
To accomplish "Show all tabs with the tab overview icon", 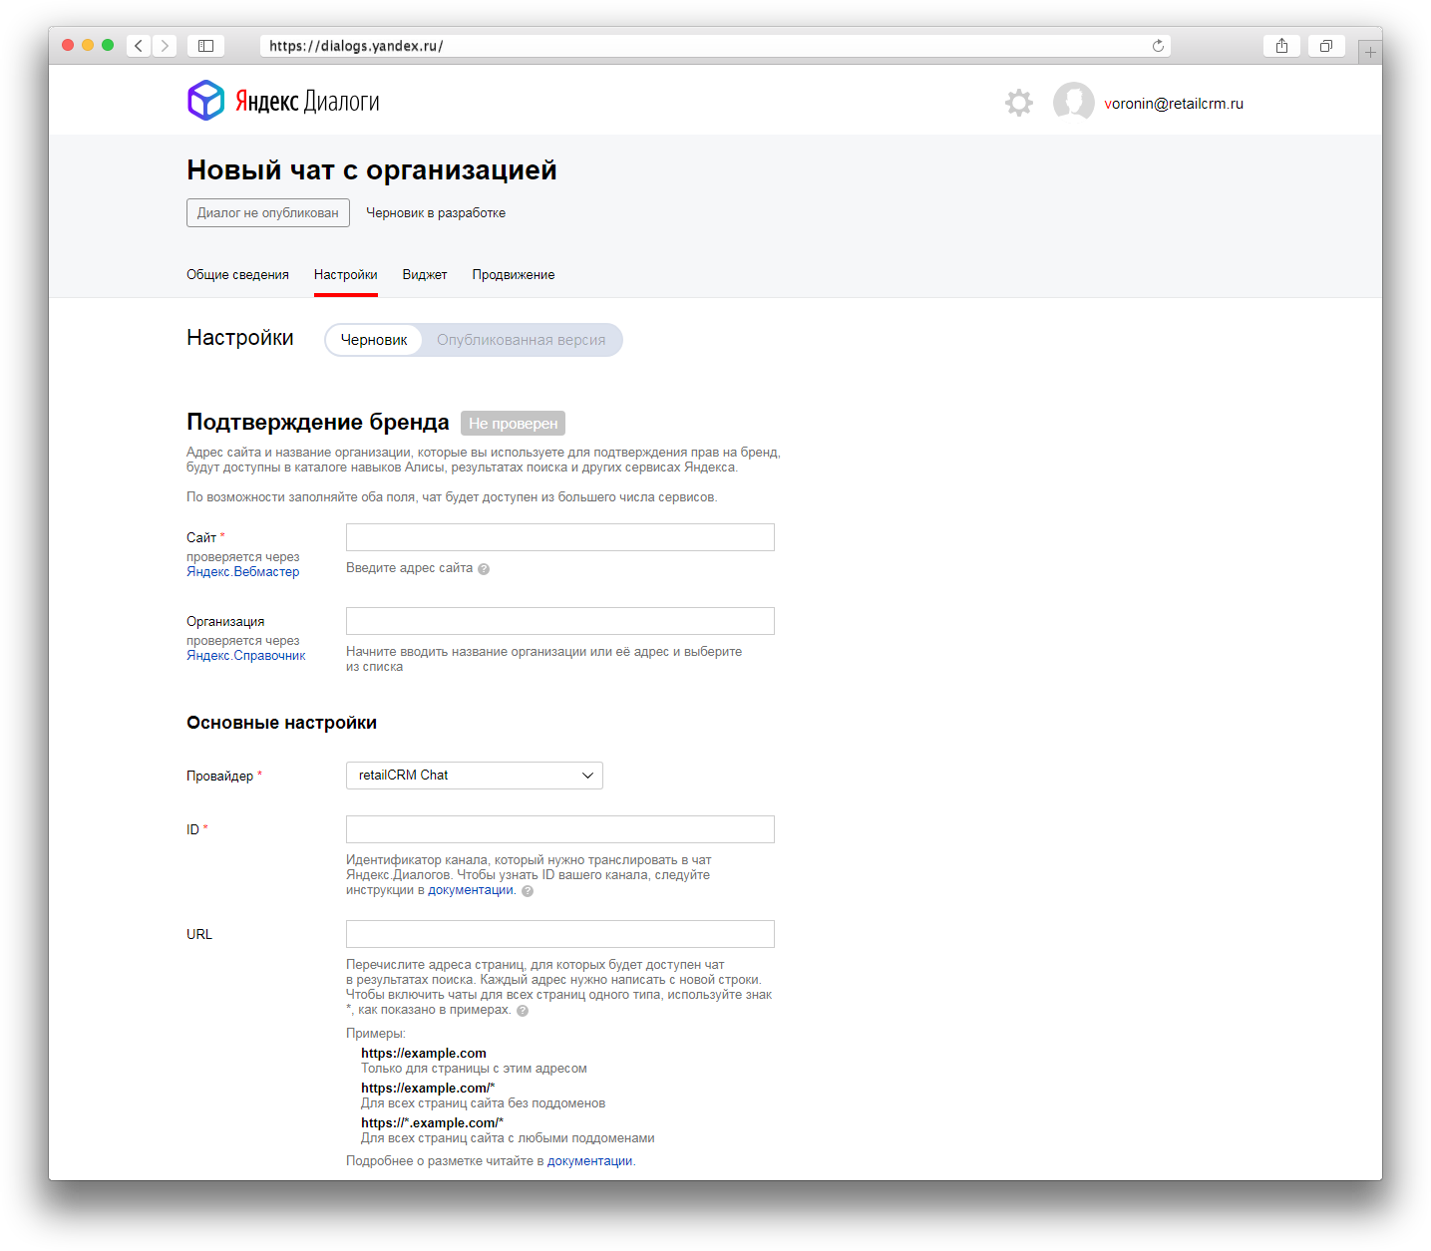I will [x=1326, y=46].
